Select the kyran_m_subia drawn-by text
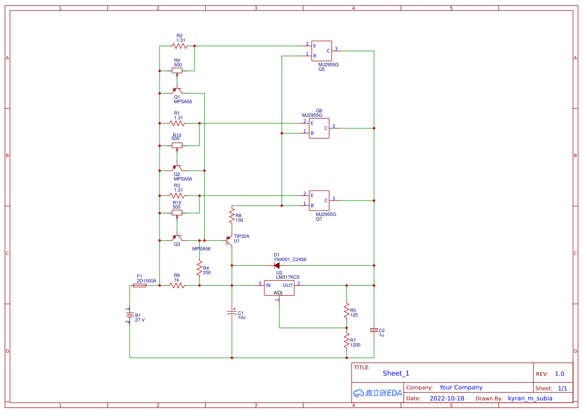The image size is (583, 413). [x=530, y=399]
